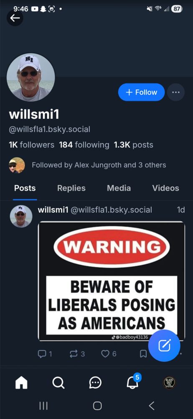Tap the back arrow at top left
The width and height of the screenshot is (193, 419).
click(x=15, y=18)
